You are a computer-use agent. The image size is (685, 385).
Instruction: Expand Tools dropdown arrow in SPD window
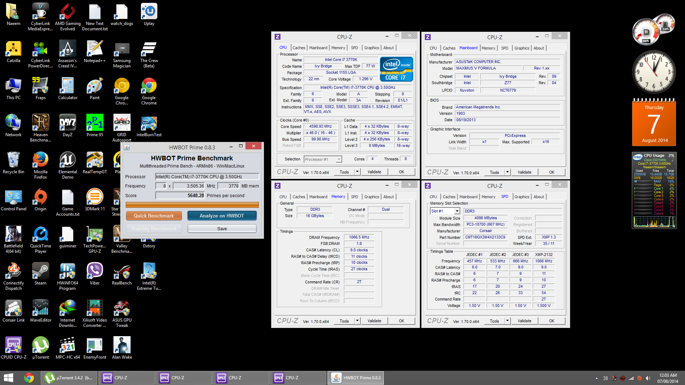click(x=507, y=321)
